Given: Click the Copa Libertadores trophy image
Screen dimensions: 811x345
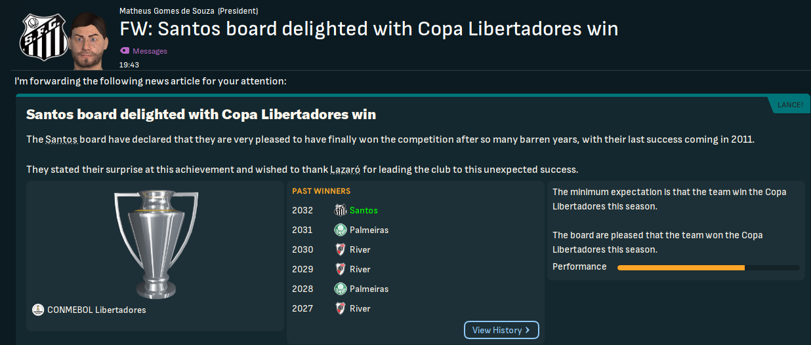Looking at the screenshot, I should coord(156,242).
